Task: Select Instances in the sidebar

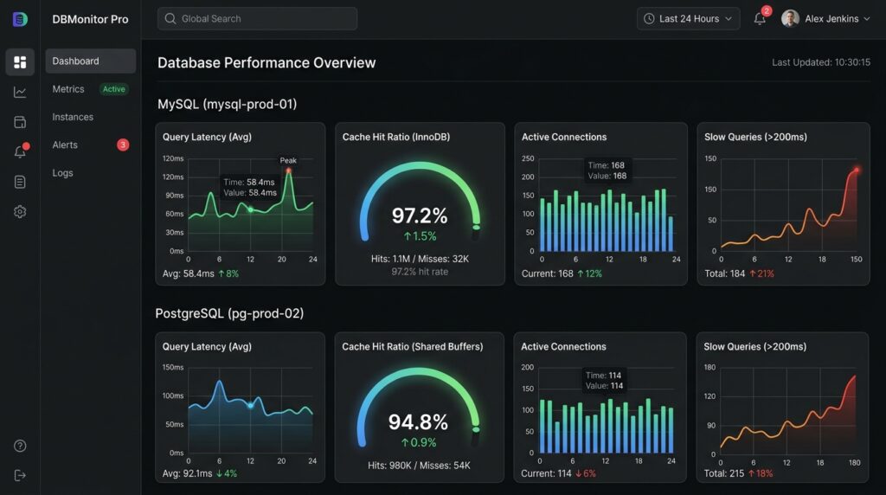Action: [73, 117]
